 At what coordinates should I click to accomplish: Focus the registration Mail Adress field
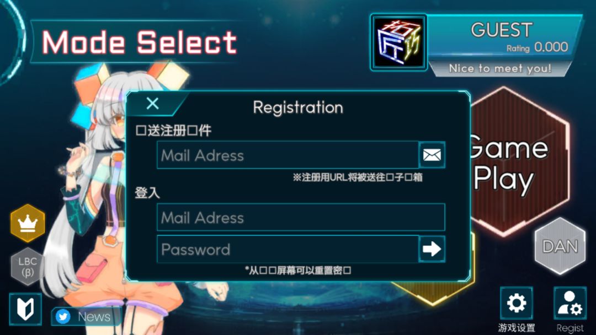(288, 155)
